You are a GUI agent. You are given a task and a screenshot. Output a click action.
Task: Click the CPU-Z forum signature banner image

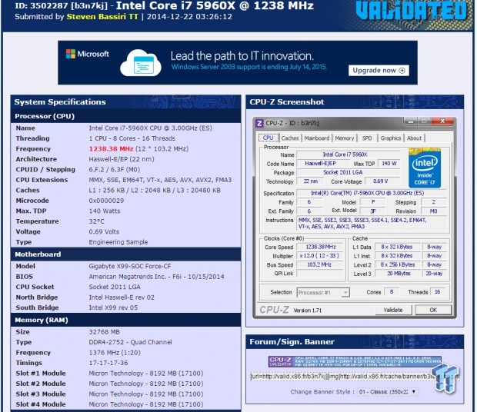click(355, 361)
